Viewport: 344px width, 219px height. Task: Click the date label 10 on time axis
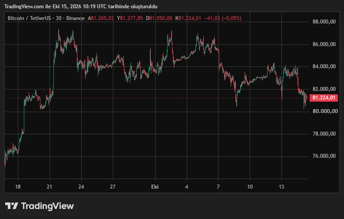click(250, 187)
